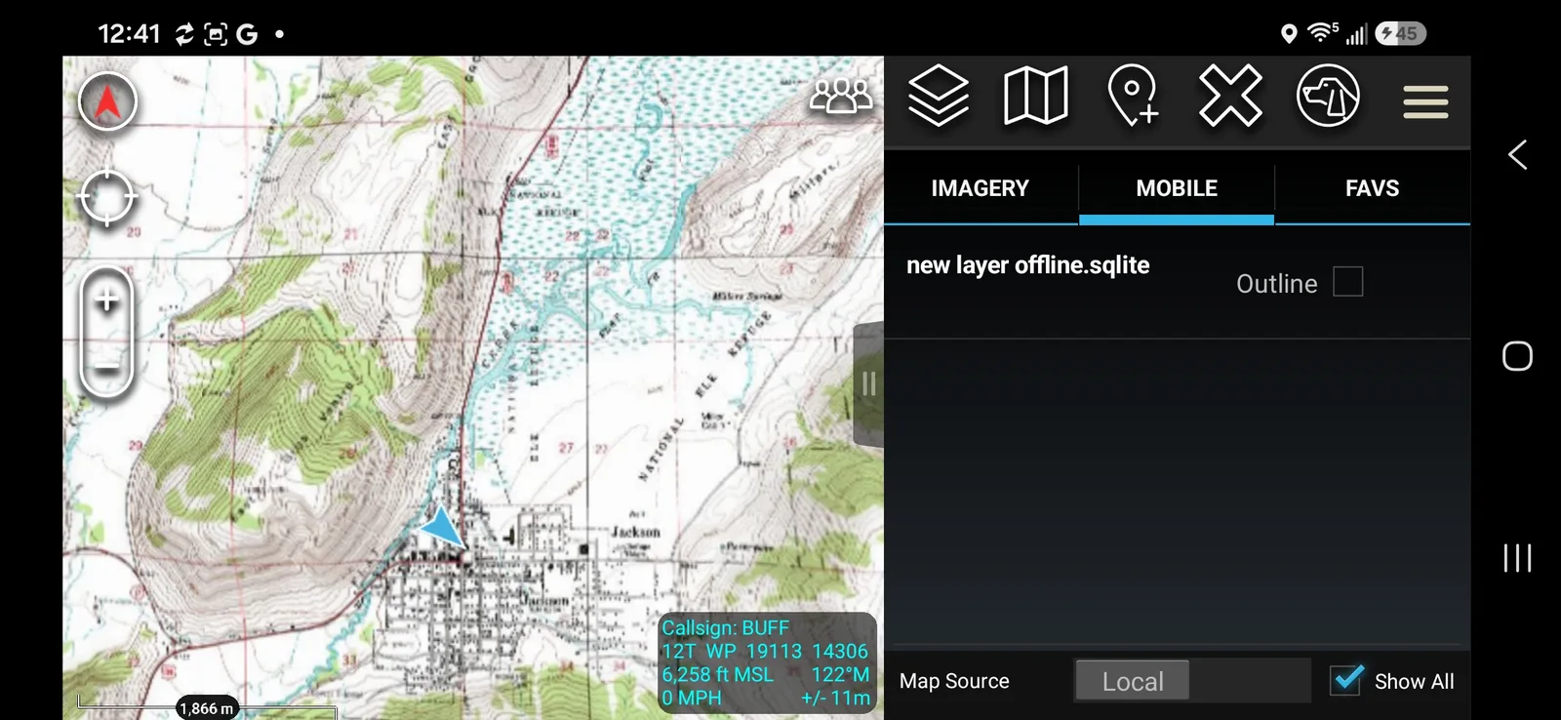Tap the 1,866 m scale label
The image size is (1561, 720).
coord(207,708)
